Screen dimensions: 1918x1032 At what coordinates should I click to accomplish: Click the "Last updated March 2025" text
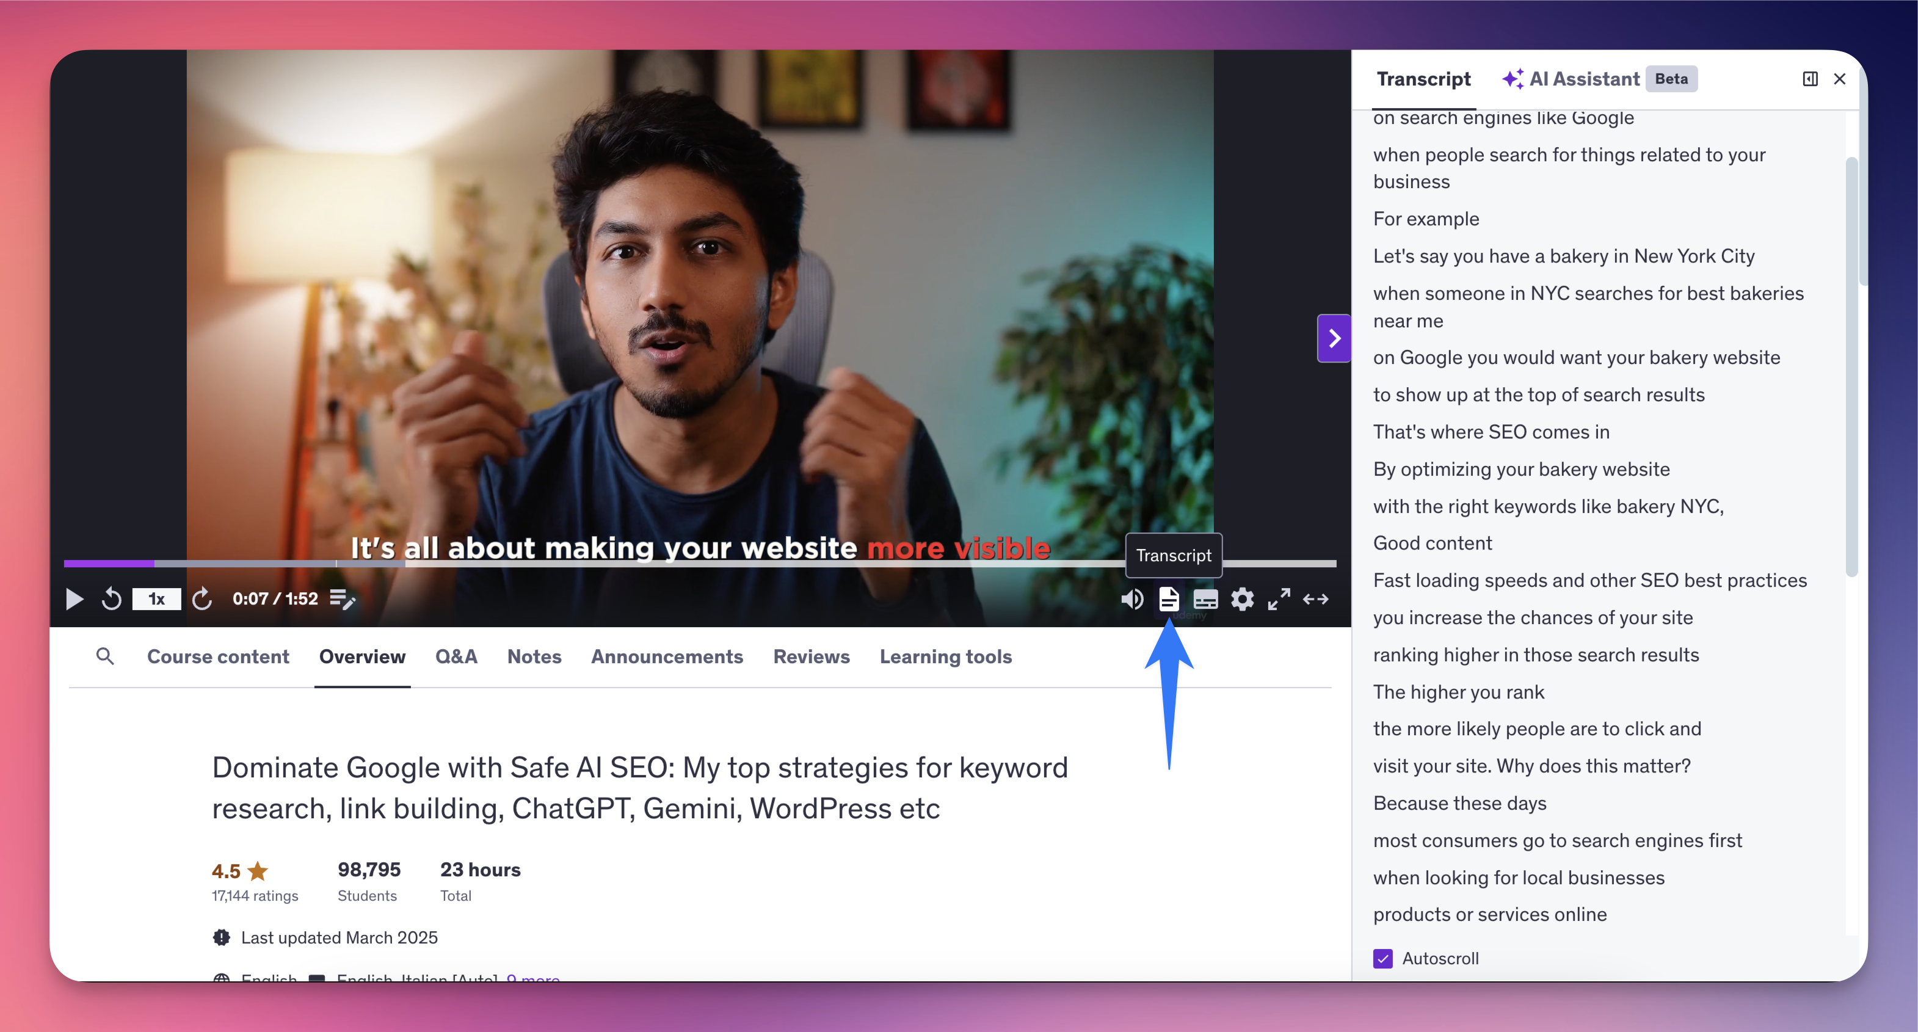point(339,937)
